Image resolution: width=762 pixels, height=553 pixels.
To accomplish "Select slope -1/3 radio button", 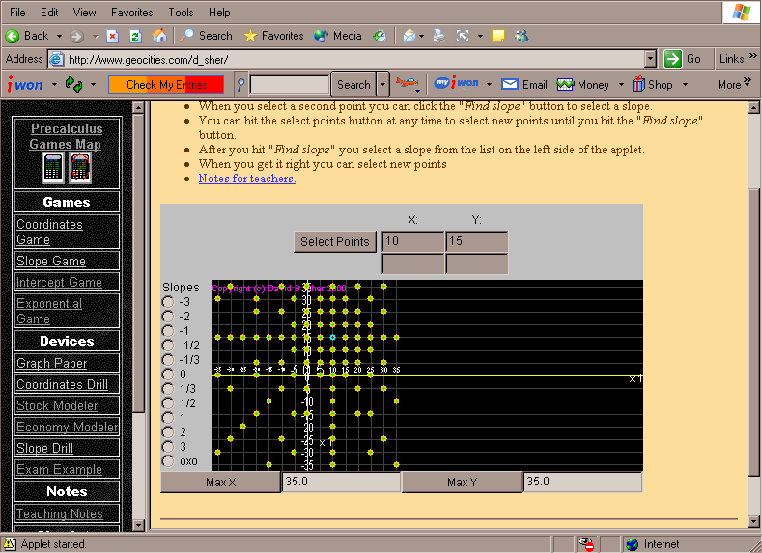I will tap(168, 360).
